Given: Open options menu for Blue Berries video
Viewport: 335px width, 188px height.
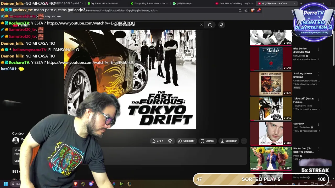Looking at the screenshot, I should (319, 49).
